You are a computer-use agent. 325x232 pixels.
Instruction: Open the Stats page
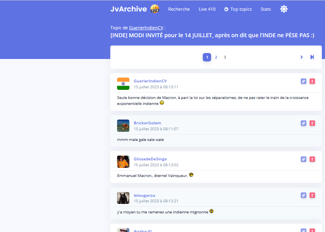tap(265, 9)
